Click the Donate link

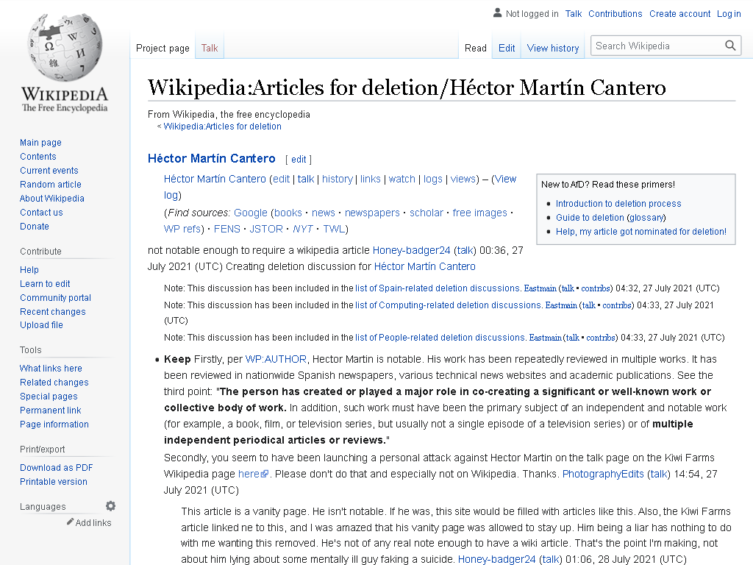[x=34, y=226]
